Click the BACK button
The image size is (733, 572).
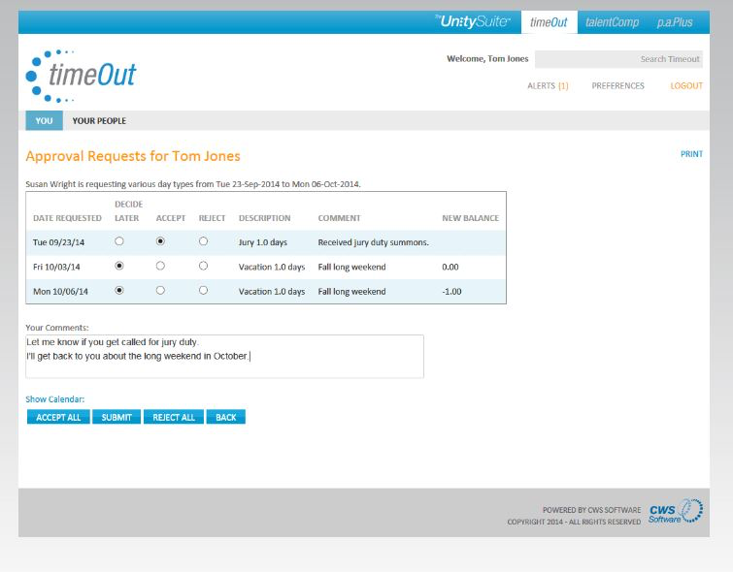(226, 417)
